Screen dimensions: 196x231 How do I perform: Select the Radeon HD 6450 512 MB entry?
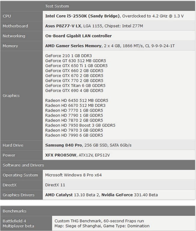[x=77, y=100]
